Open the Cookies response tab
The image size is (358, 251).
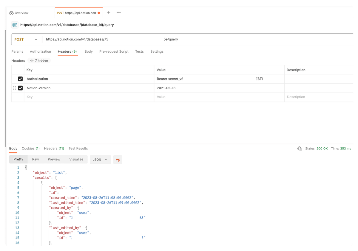click(30, 148)
